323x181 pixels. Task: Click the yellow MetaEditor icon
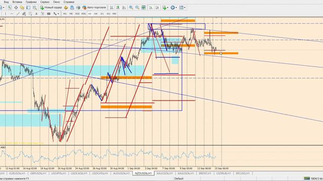point(66,8)
